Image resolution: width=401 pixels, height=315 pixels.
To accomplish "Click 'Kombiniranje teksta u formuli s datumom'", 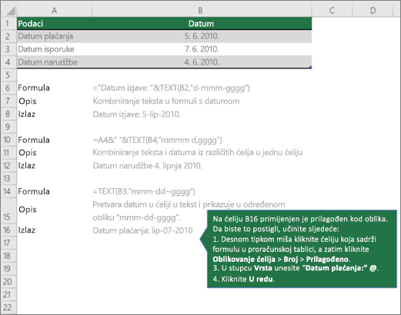I will coord(166,101).
